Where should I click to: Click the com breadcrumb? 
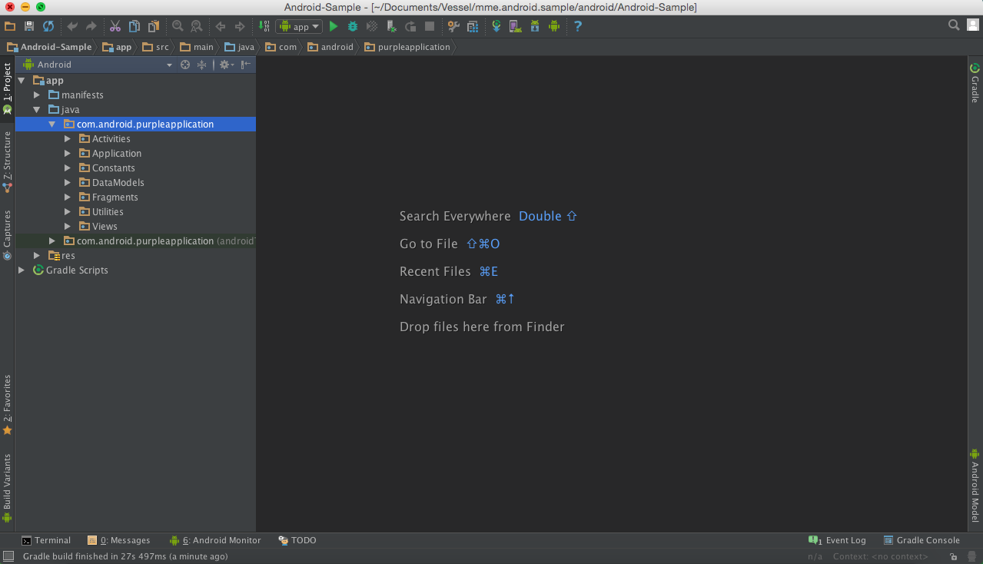[x=281, y=47]
